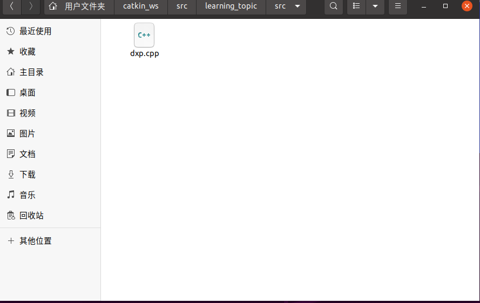Image resolution: width=480 pixels, height=303 pixels.
Task: Open 视频 videos folder in the sidebar
Action: (x=50, y=113)
